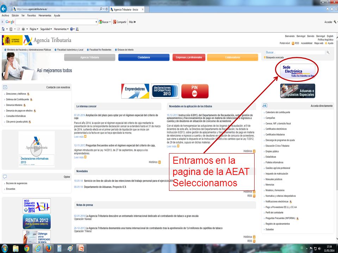338x253 pixels.
Task: Click the Aduanas e Impuestos Especiales banner
Action: click(298, 91)
